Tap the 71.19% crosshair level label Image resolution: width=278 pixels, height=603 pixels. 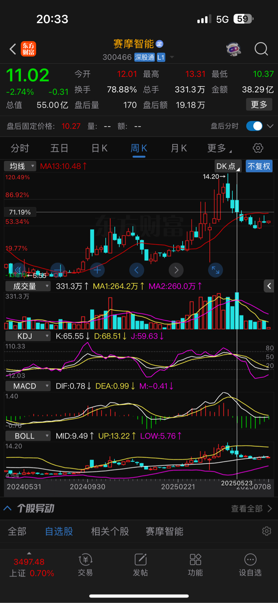(20, 212)
